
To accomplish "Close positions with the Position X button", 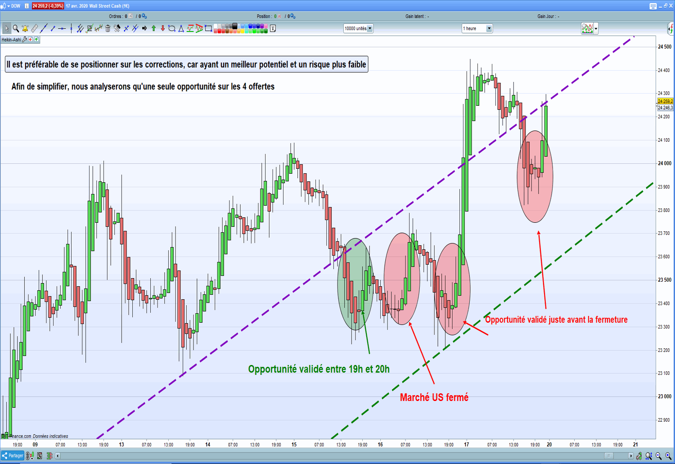I will click(279, 16).
